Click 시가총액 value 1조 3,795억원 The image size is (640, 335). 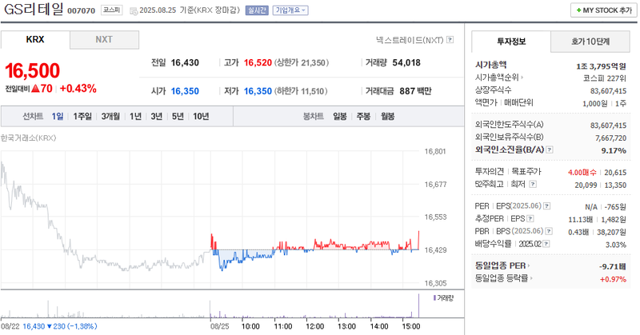point(602,66)
